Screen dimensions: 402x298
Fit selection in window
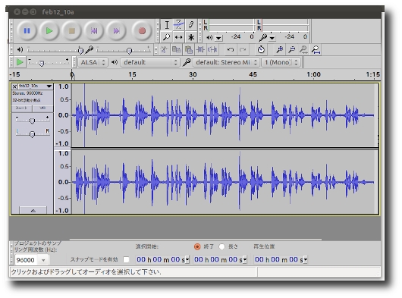point(303,49)
